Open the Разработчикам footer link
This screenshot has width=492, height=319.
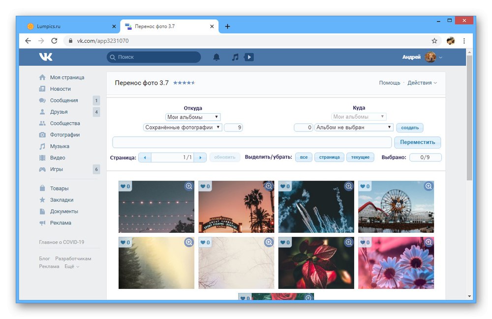point(73,258)
